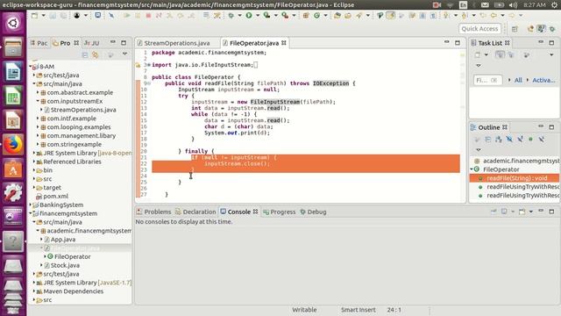Select the FileOperator.java editor tab

[253, 43]
